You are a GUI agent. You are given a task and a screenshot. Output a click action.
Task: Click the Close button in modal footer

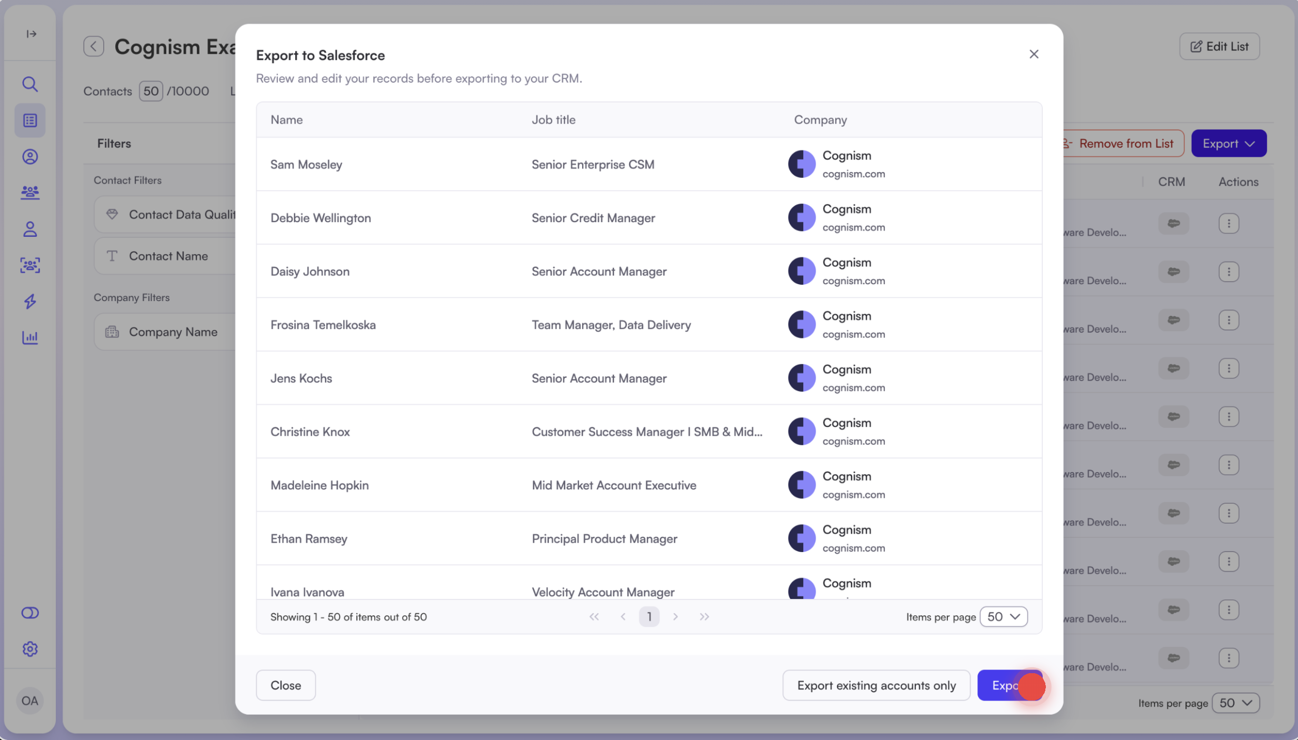[x=285, y=685]
